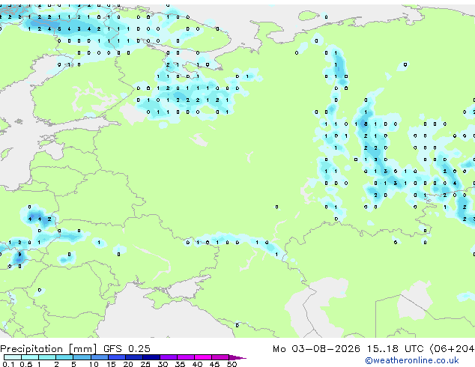Click the lightest 0.1–0.5 mm legend swatch

pyautogui.click(x=13, y=357)
